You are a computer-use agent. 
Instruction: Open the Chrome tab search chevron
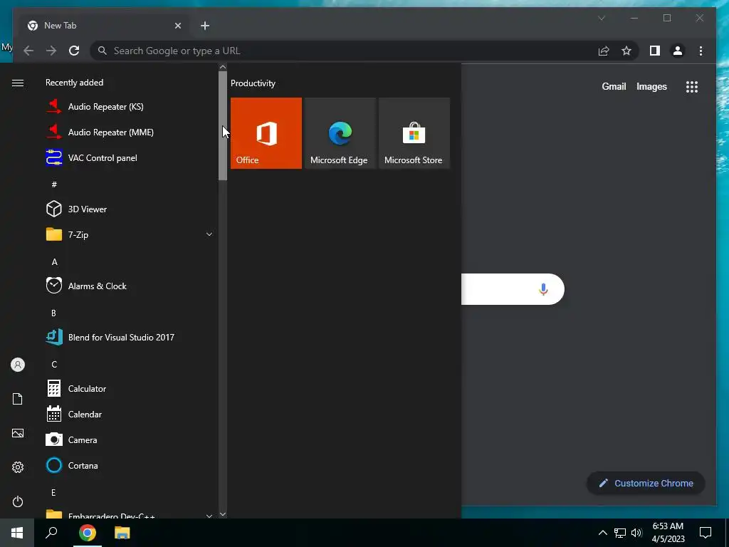601,18
